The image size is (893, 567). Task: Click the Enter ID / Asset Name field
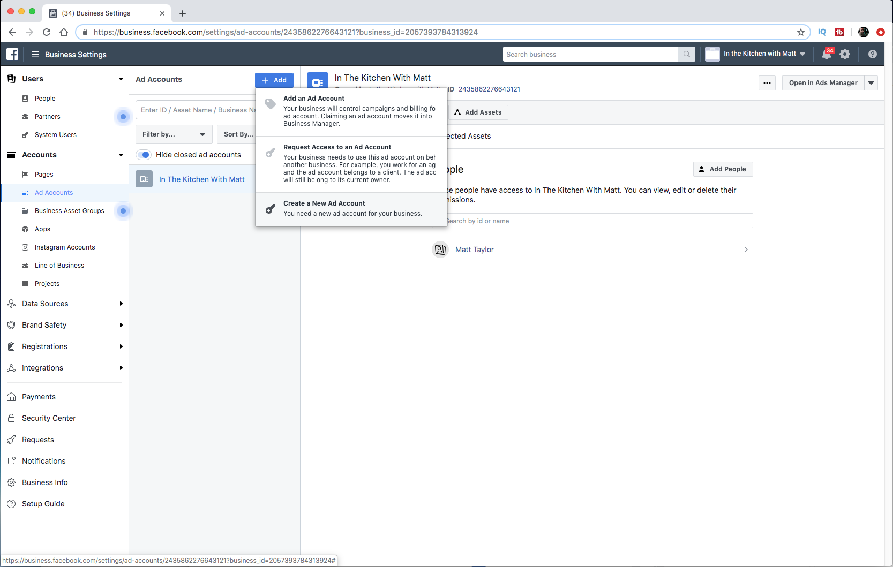coord(196,110)
